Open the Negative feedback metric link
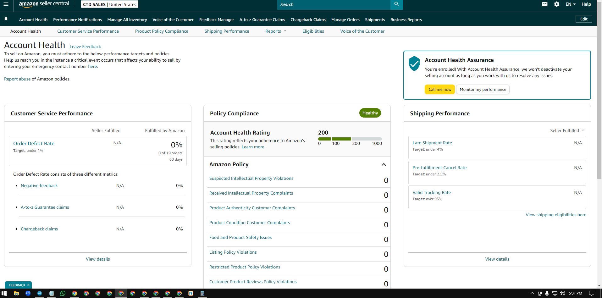The width and height of the screenshot is (602, 298). [39, 185]
